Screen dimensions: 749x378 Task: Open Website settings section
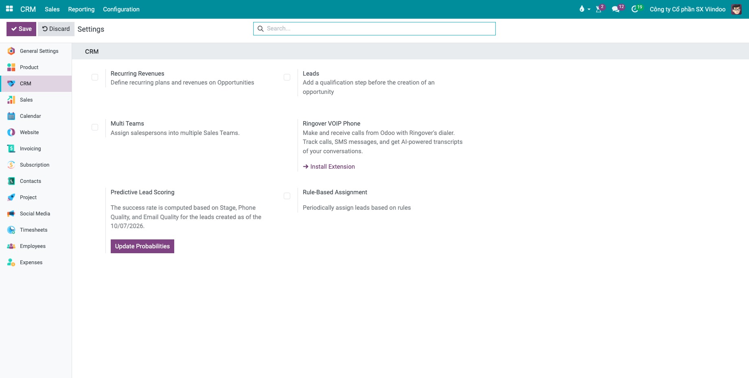[x=36, y=133]
